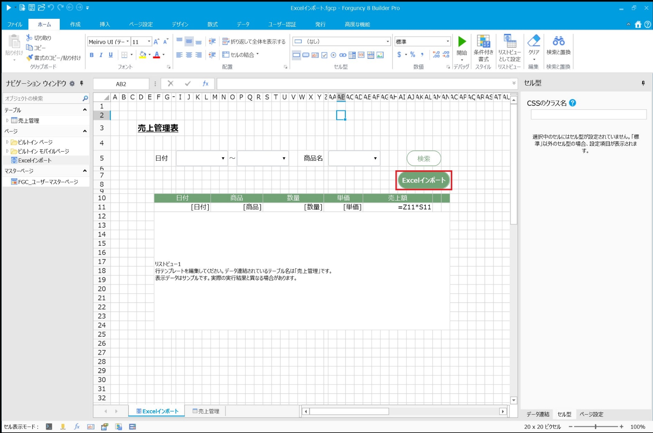This screenshot has height=433, width=653.
Task: Click the Bold formatting icon
Action: [92, 55]
